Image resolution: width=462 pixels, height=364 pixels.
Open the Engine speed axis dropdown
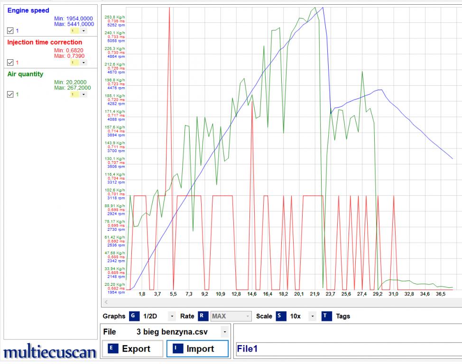[83, 31]
